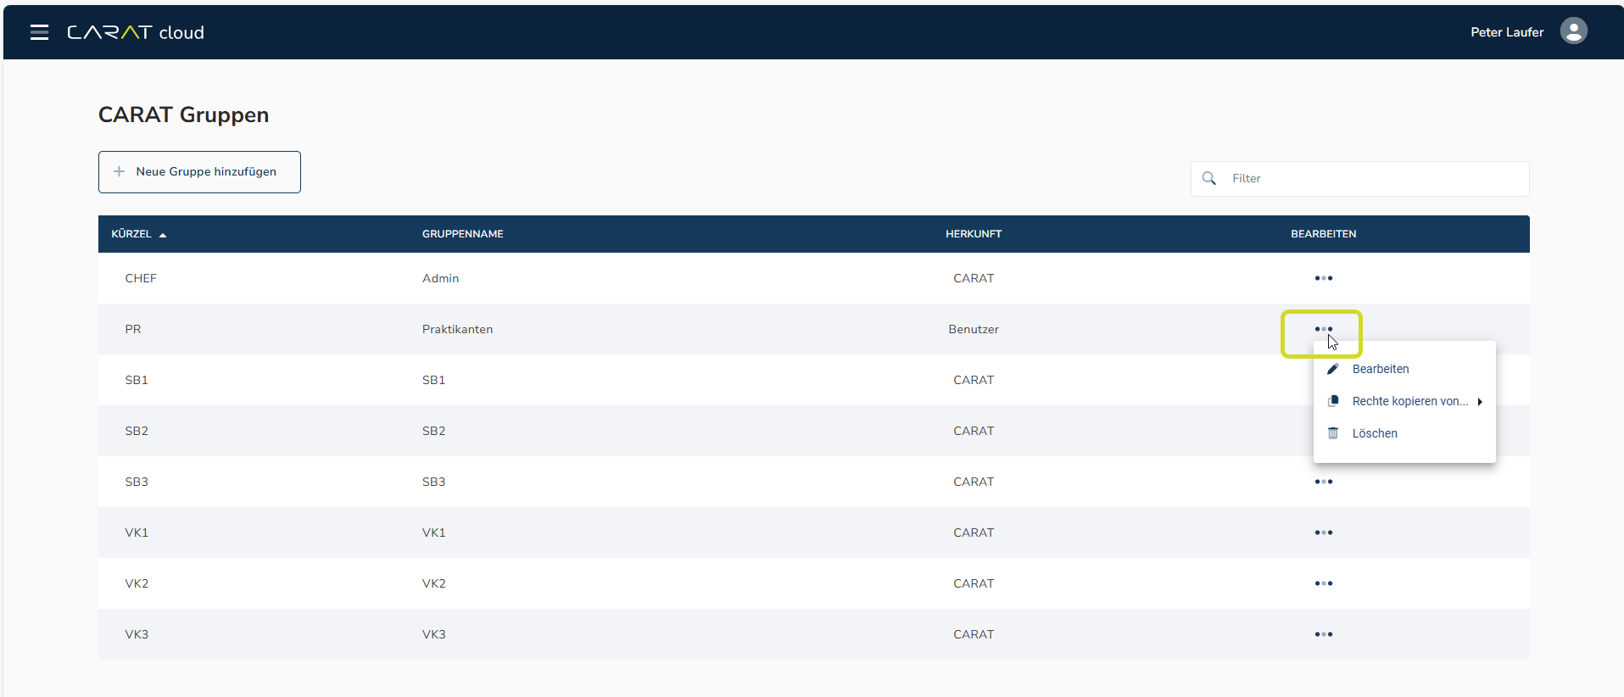The width and height of the screenshot is (1624, 697).
Task: Open the three-dot menu for the VK1 row
Action: click(1323, 533)
